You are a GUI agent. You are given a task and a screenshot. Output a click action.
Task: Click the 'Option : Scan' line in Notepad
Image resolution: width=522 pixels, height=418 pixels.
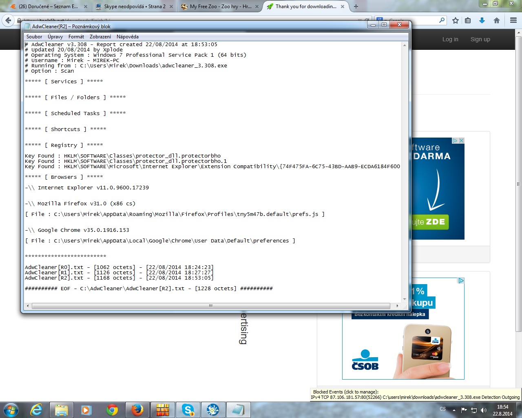point(49,71)
